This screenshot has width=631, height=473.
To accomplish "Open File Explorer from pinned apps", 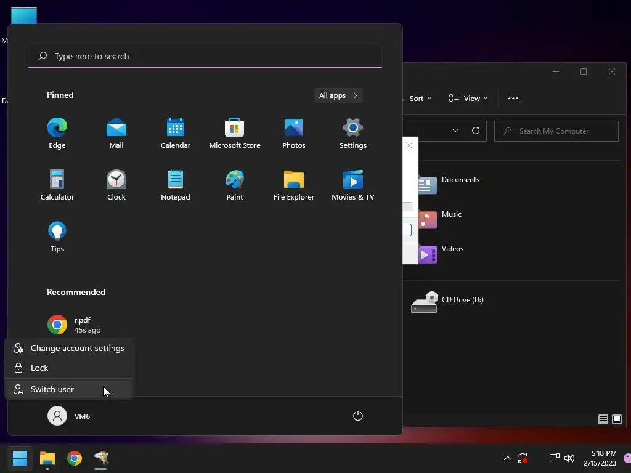I will point(294,185).
